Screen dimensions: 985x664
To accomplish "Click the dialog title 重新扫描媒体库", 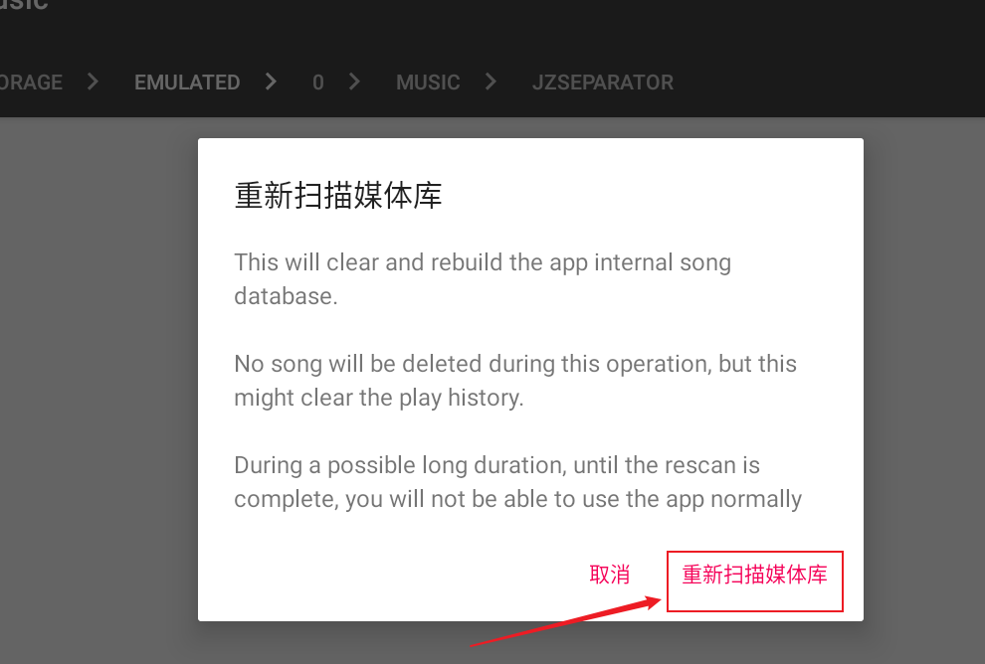I will (338, 195).
